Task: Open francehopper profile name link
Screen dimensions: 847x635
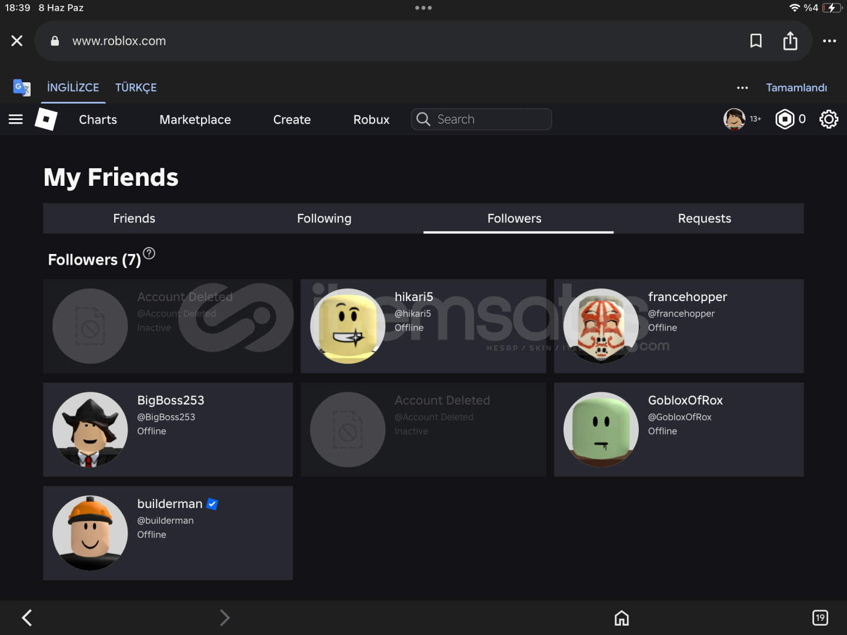Action: pyautogui.click(x=688, y=297)
